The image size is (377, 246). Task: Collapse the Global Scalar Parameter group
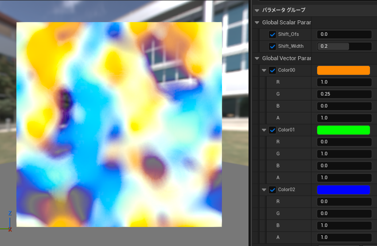pyautogui.click(x=257, y=23)
